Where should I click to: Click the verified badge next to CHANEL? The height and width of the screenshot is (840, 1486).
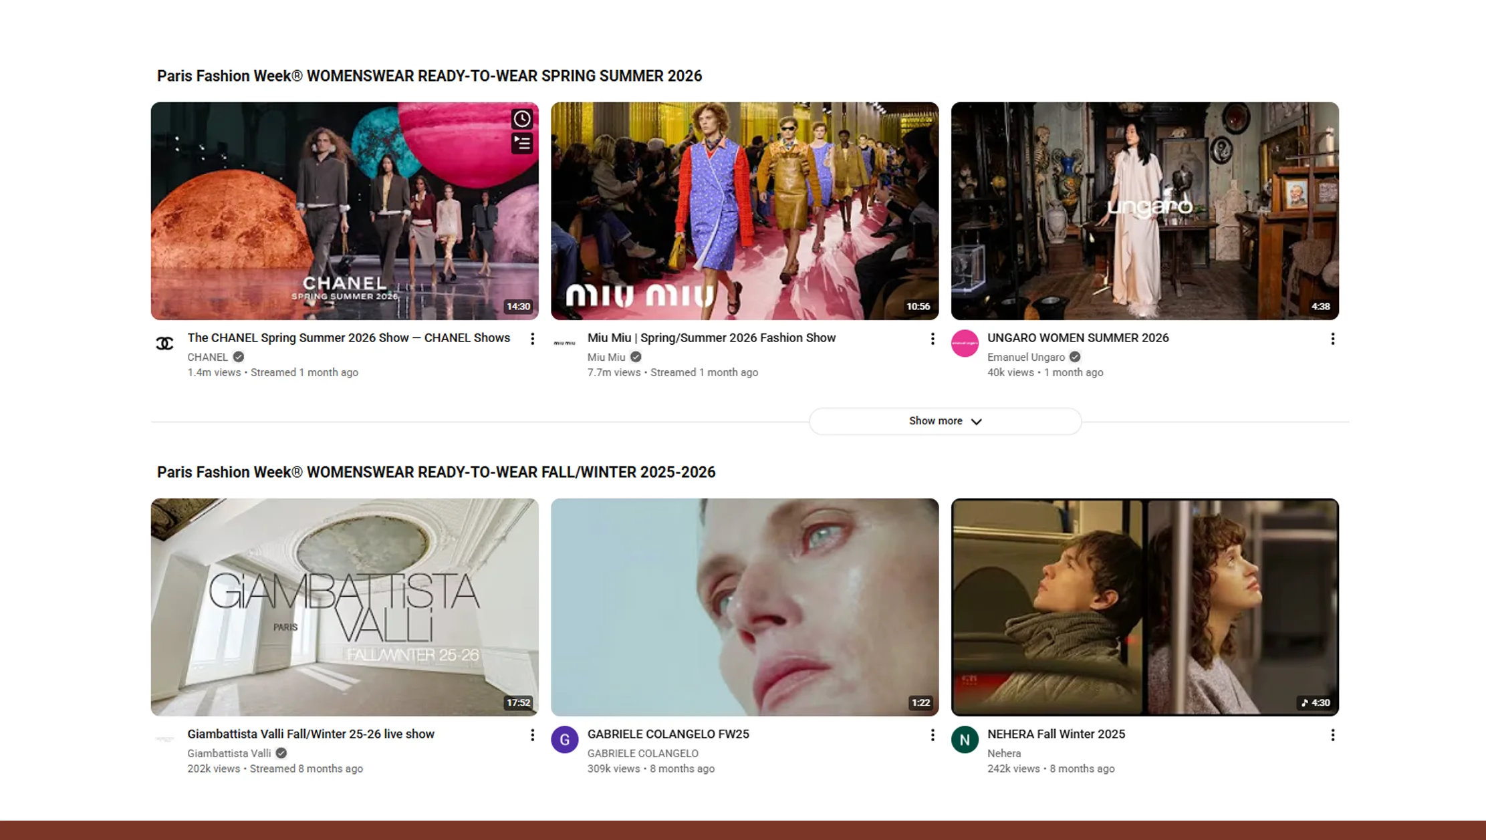pyautogui.click(x=239, y=357)
